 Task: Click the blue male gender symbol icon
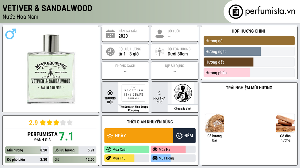click(x=11, y=34)
